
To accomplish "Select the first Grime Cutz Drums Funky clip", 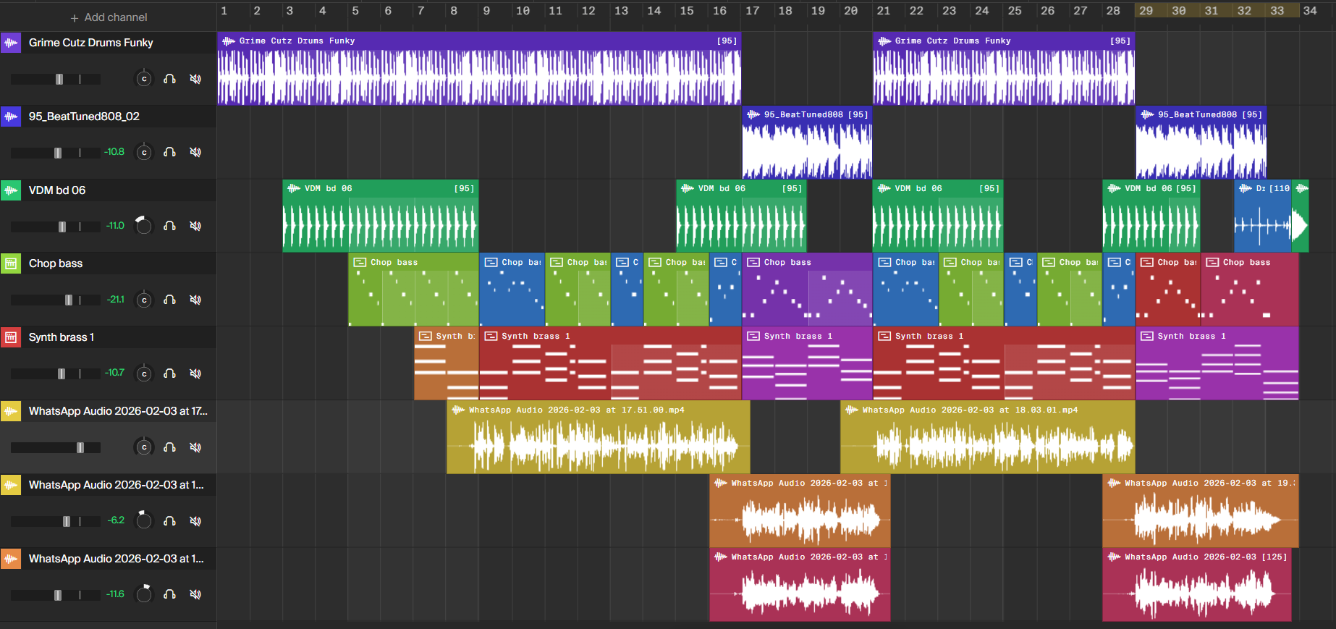I will coord(478,72).
